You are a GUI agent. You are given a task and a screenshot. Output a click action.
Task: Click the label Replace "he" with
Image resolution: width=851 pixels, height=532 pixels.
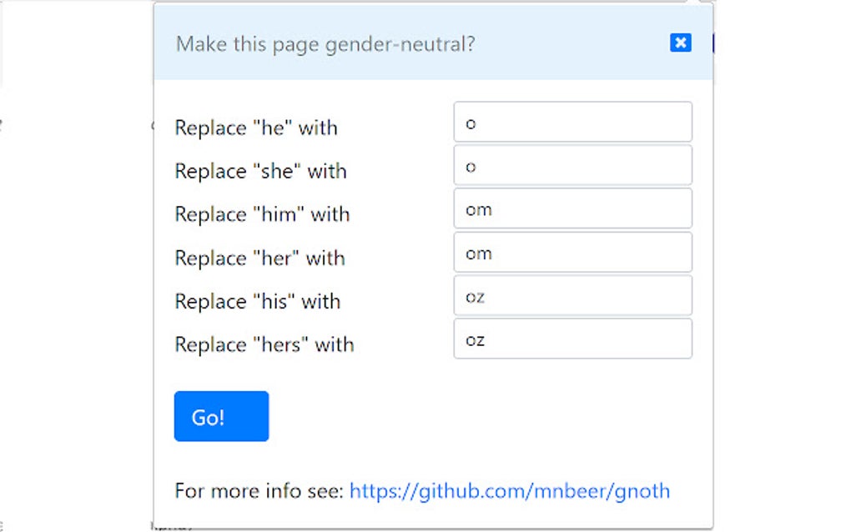coord(255,128)
